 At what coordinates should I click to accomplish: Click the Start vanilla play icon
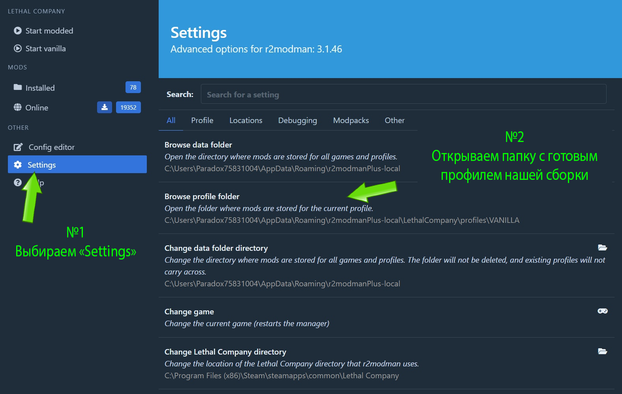click(x=18, y=49)
